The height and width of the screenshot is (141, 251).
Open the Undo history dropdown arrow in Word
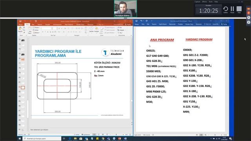click(143, 21)
